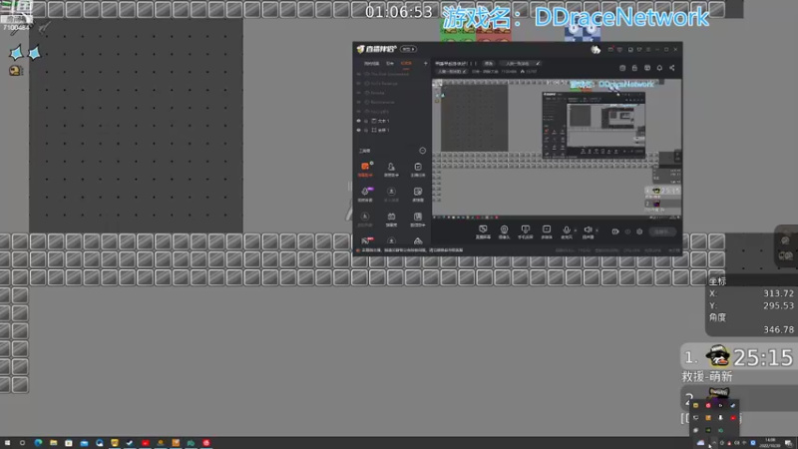798x449 pixels.
Task: Toggle the lock icon of the 全屏 1 source
Action: point(365,131)
